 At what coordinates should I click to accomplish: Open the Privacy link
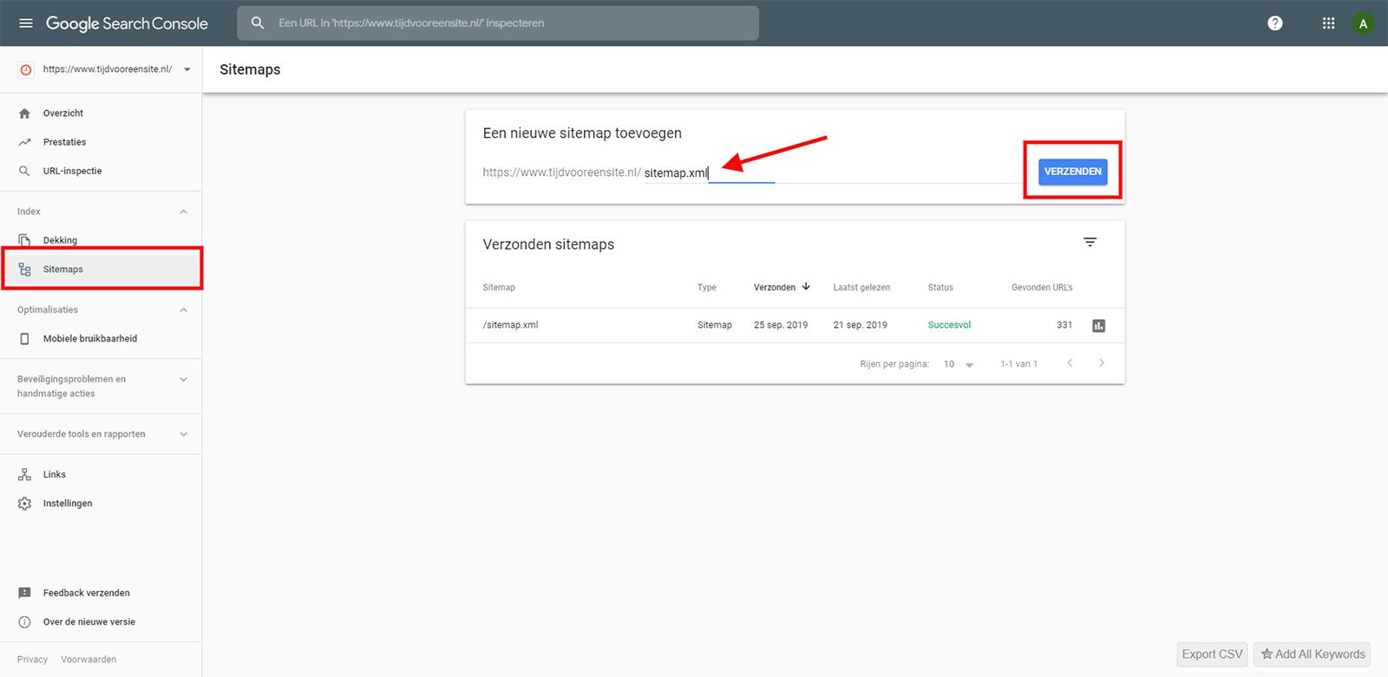click(x=32, y=660)
